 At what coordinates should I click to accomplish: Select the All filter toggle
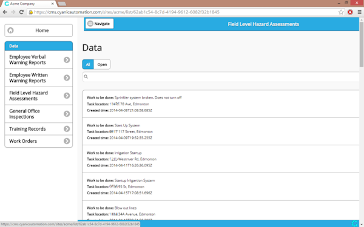pos(88,64)
